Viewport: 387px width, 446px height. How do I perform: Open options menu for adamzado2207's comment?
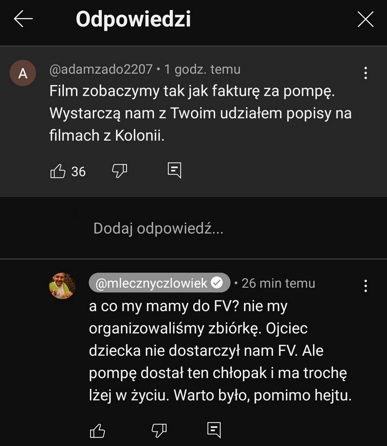tap(365, 73)
